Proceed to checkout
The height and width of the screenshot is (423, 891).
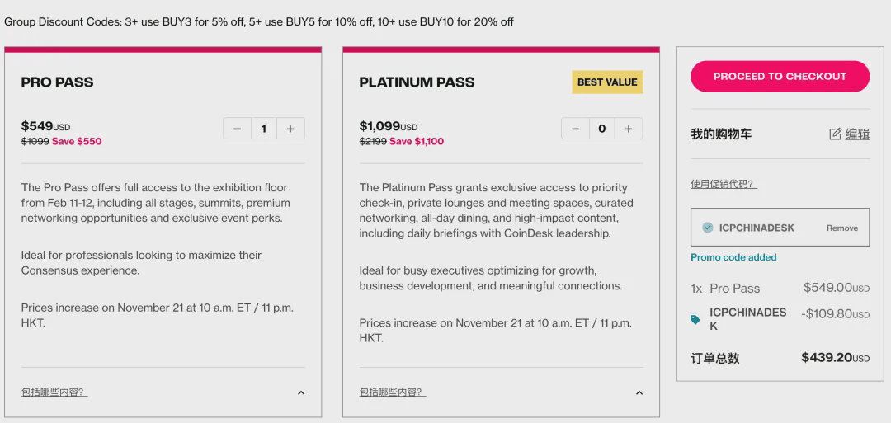pyautogui.click(x=780, y=76)
